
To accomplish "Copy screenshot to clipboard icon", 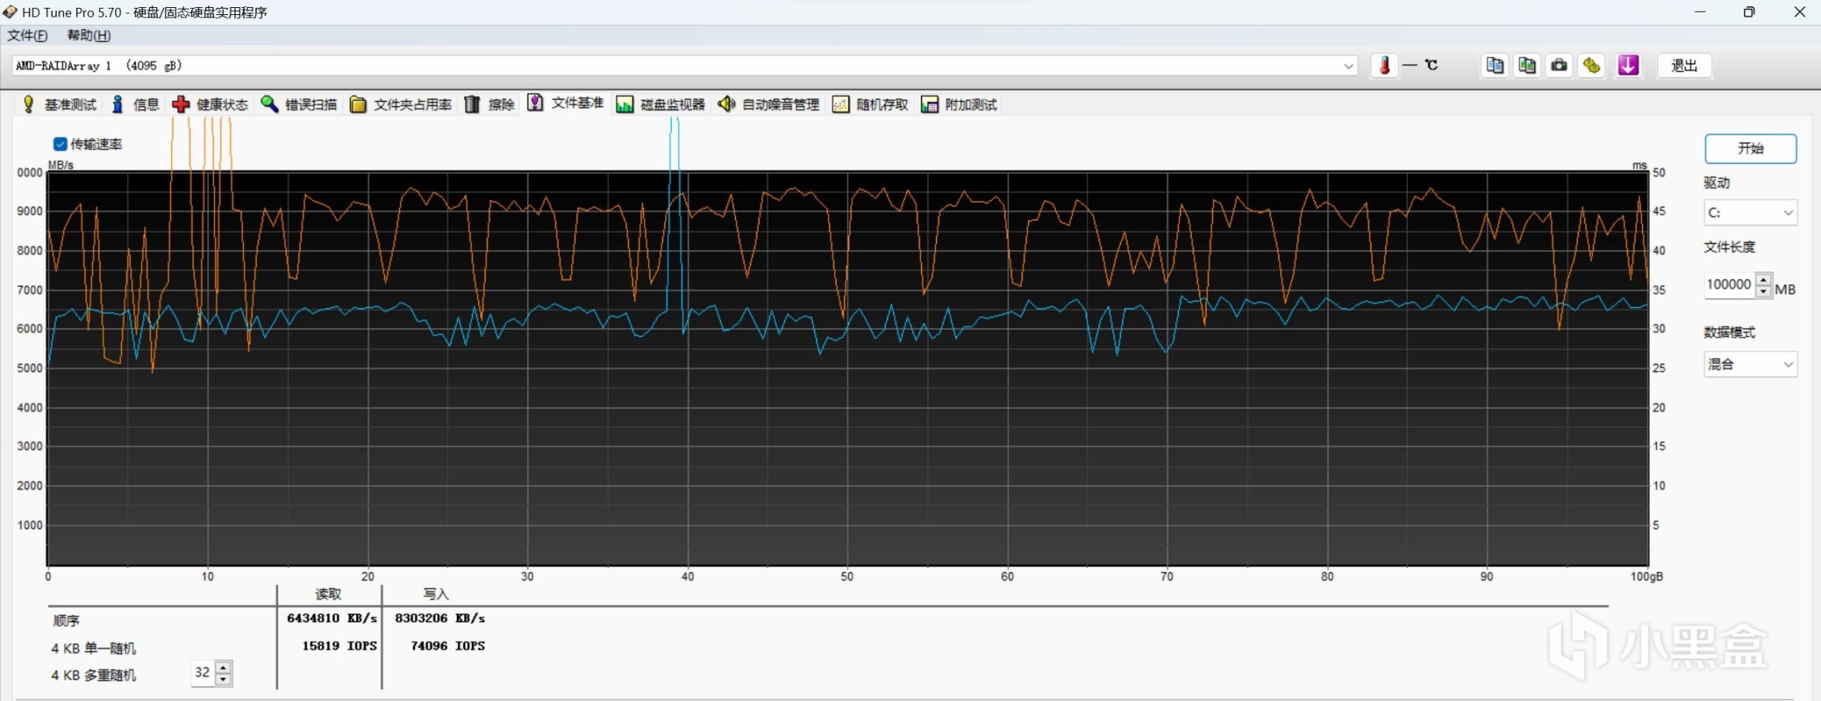I will 1526,66.
